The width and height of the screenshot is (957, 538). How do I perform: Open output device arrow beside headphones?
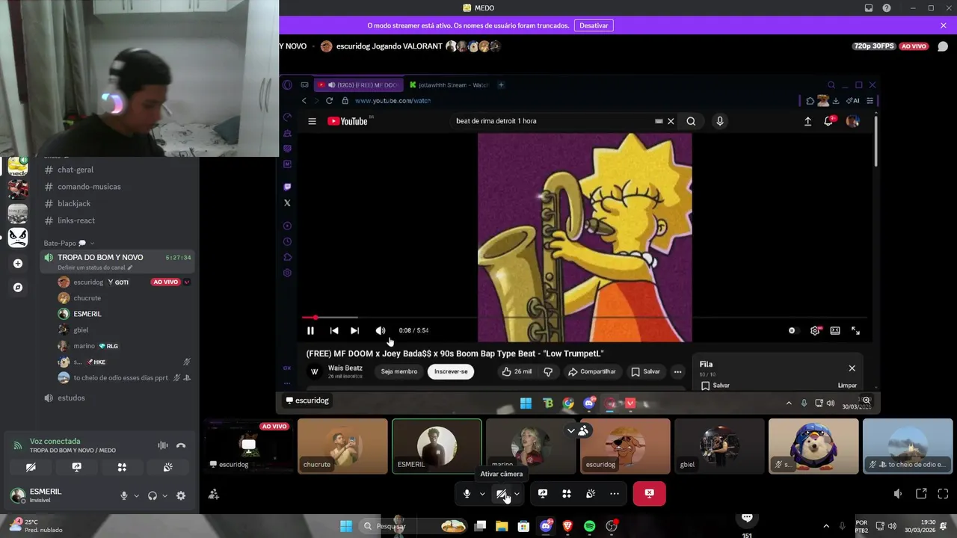pos(164,495)
